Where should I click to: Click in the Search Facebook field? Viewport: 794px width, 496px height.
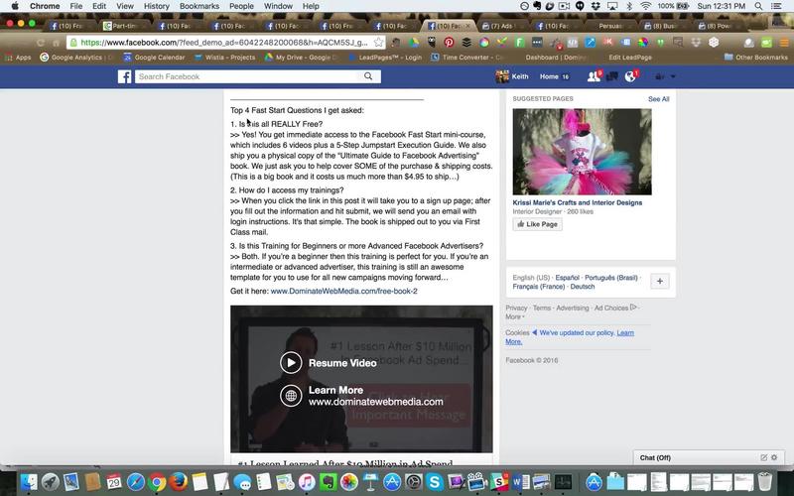point(247,76)
